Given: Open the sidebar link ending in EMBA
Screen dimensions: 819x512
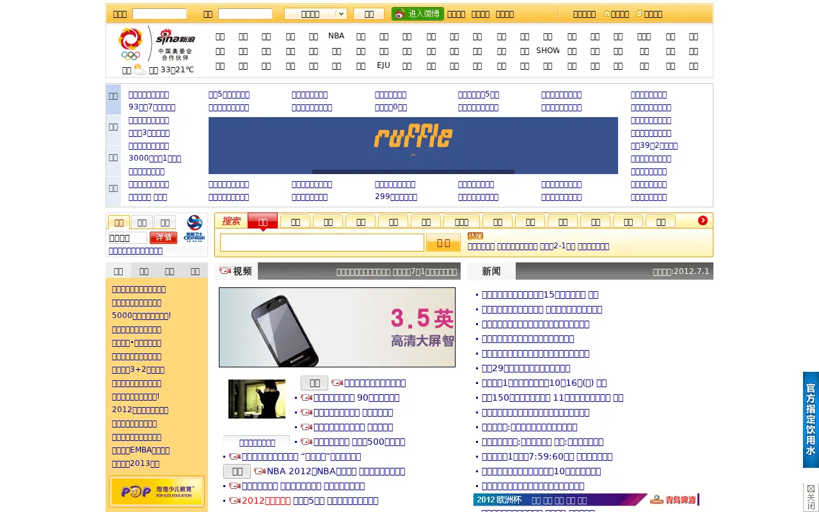Looking at the screenshot, I should point(141,450).
